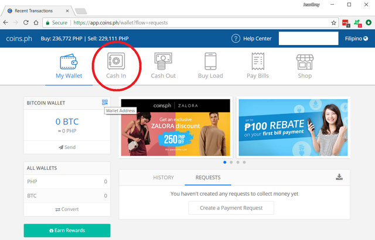Click the Convert button under All Wallets

tap(67, 209)
